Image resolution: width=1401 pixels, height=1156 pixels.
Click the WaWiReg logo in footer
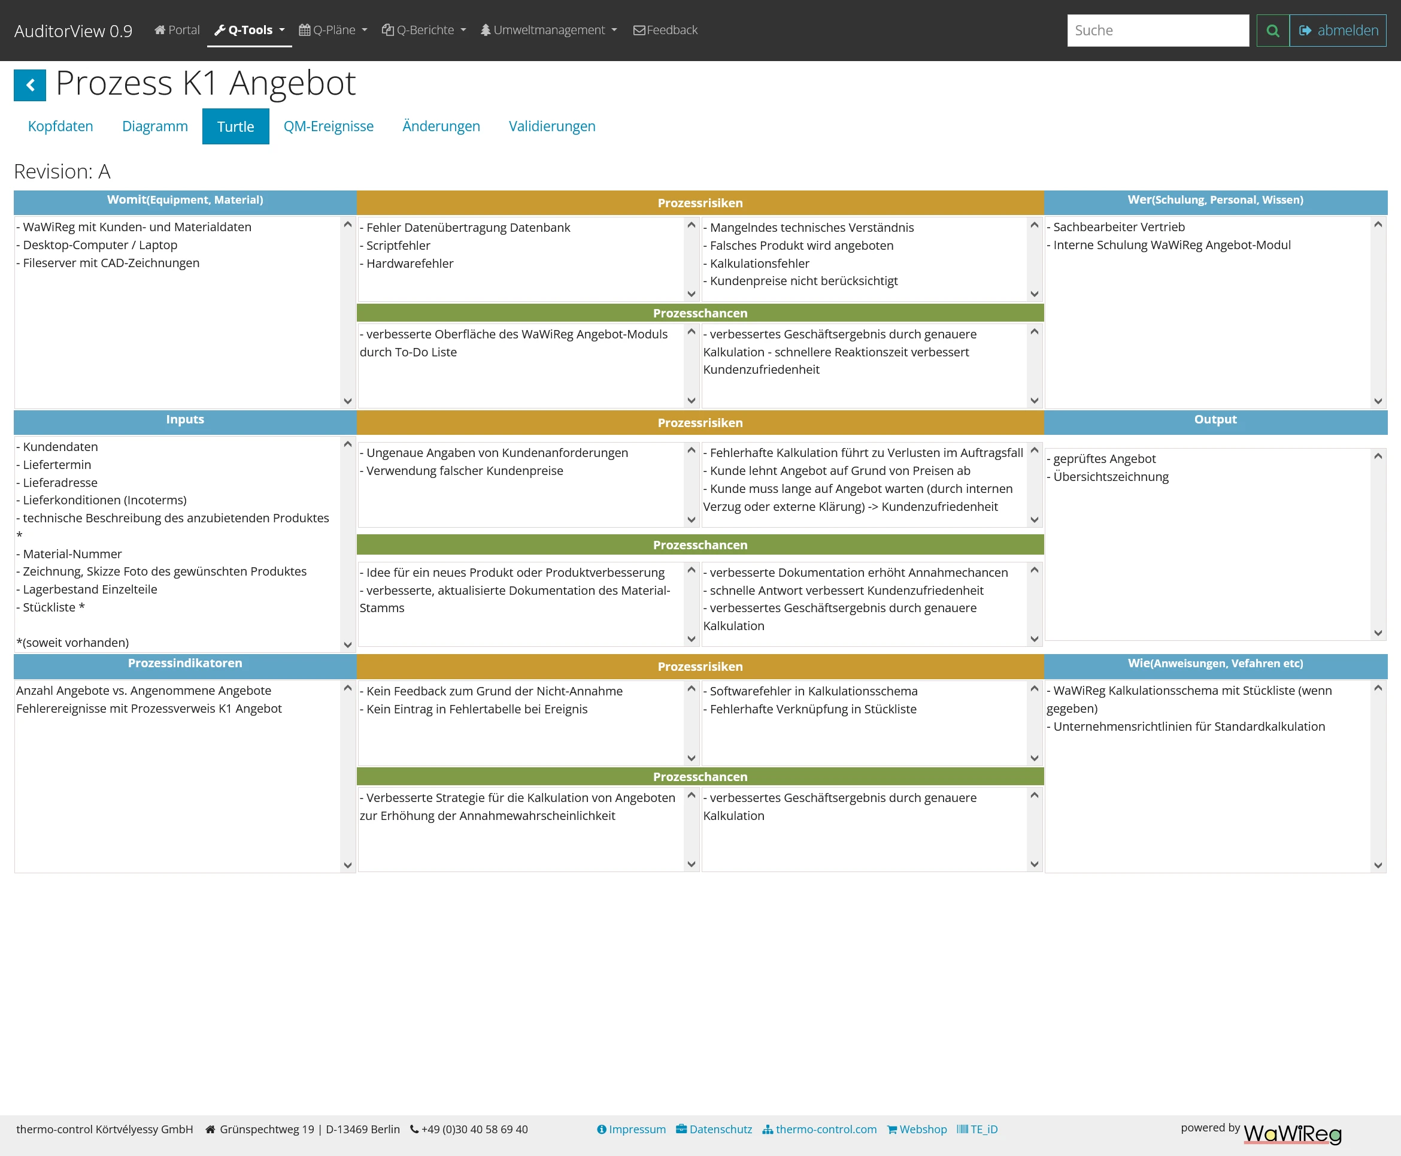coord(1293,1133)
